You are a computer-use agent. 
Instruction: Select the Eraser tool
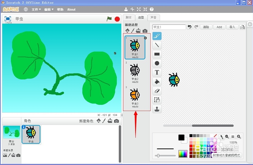(x=157, y=91)
